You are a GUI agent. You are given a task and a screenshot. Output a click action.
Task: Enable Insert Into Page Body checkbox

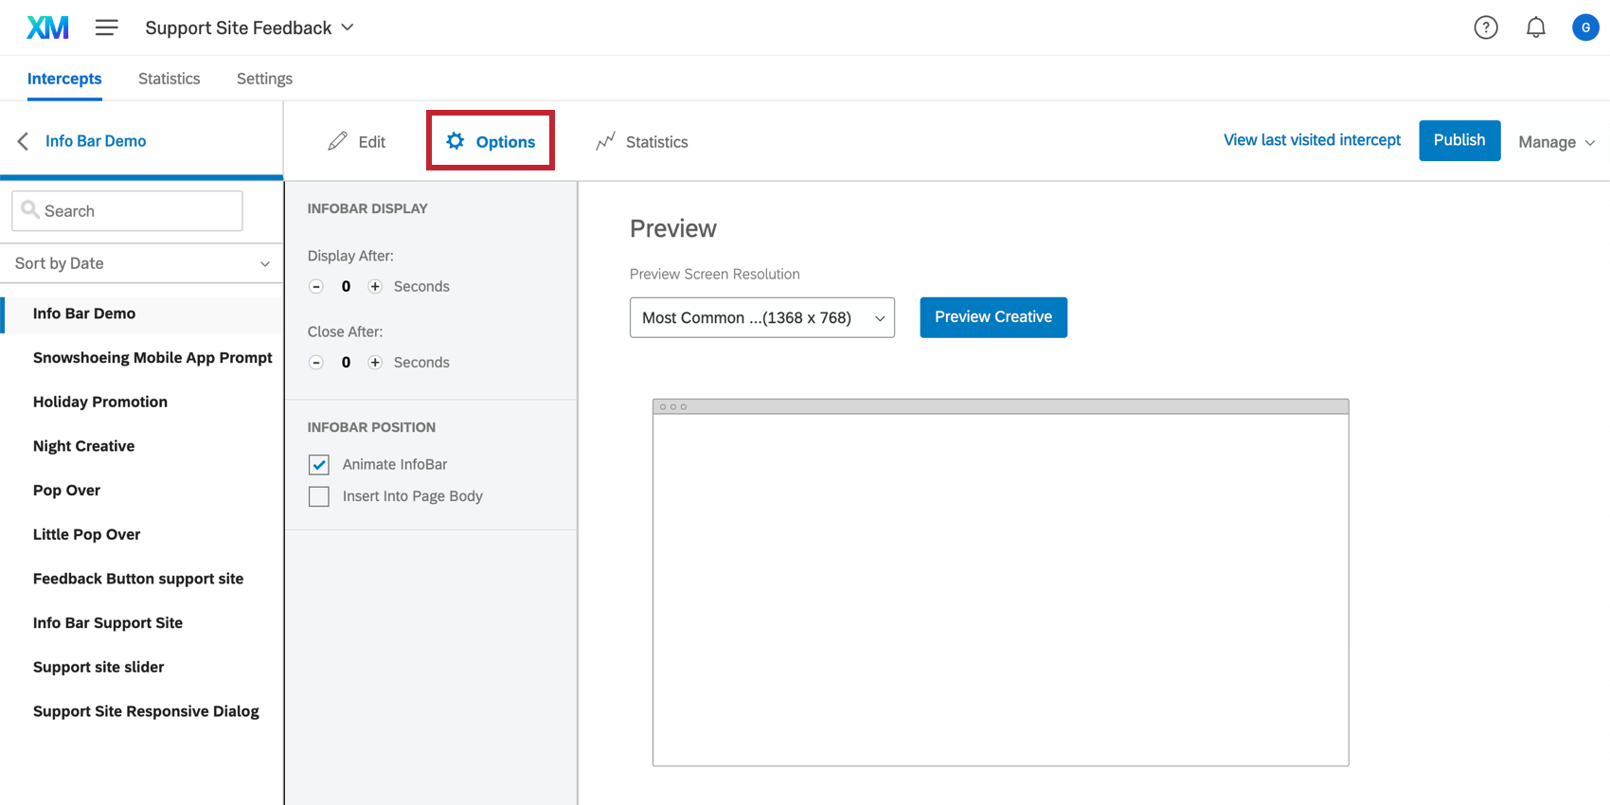point(319,496)
